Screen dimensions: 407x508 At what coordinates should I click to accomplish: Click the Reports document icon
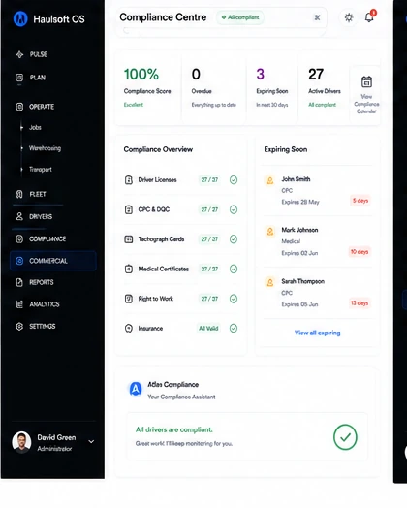click(x=19, y=282)
